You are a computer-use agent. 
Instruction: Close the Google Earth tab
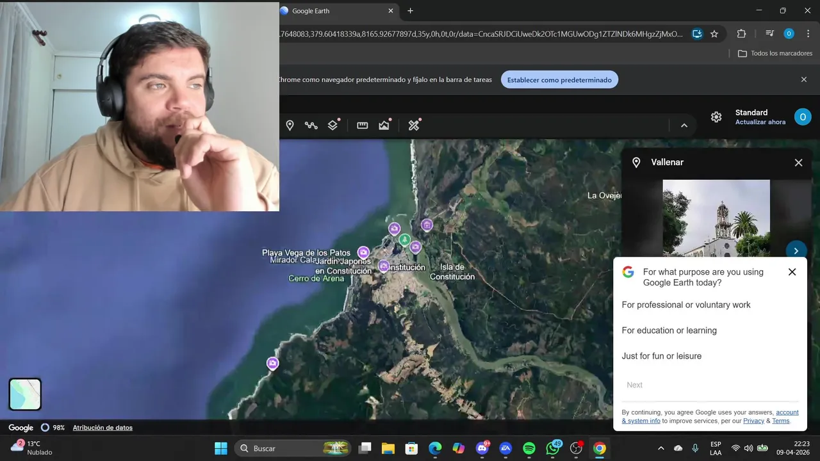pyautogui.click(x=391, y=11)
